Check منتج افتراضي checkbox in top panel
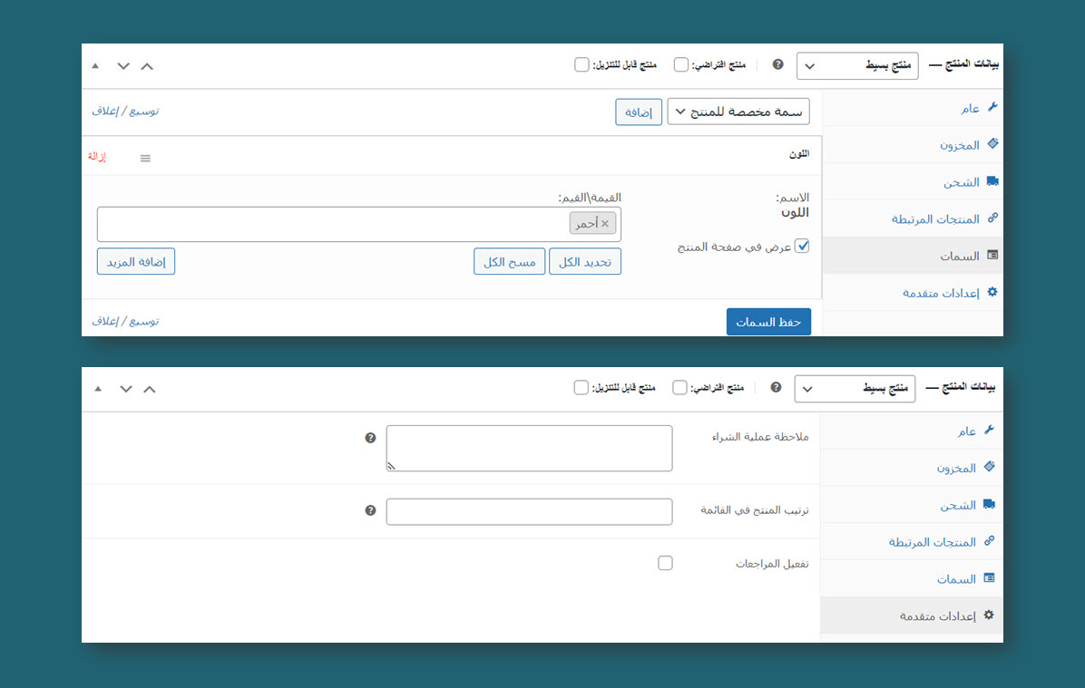Screen dimensions: 1085x688 681,65
